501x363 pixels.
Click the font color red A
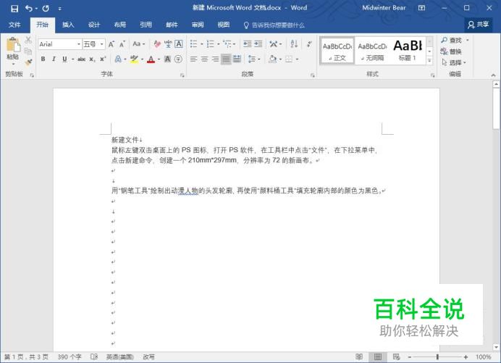tap(151, 59)
